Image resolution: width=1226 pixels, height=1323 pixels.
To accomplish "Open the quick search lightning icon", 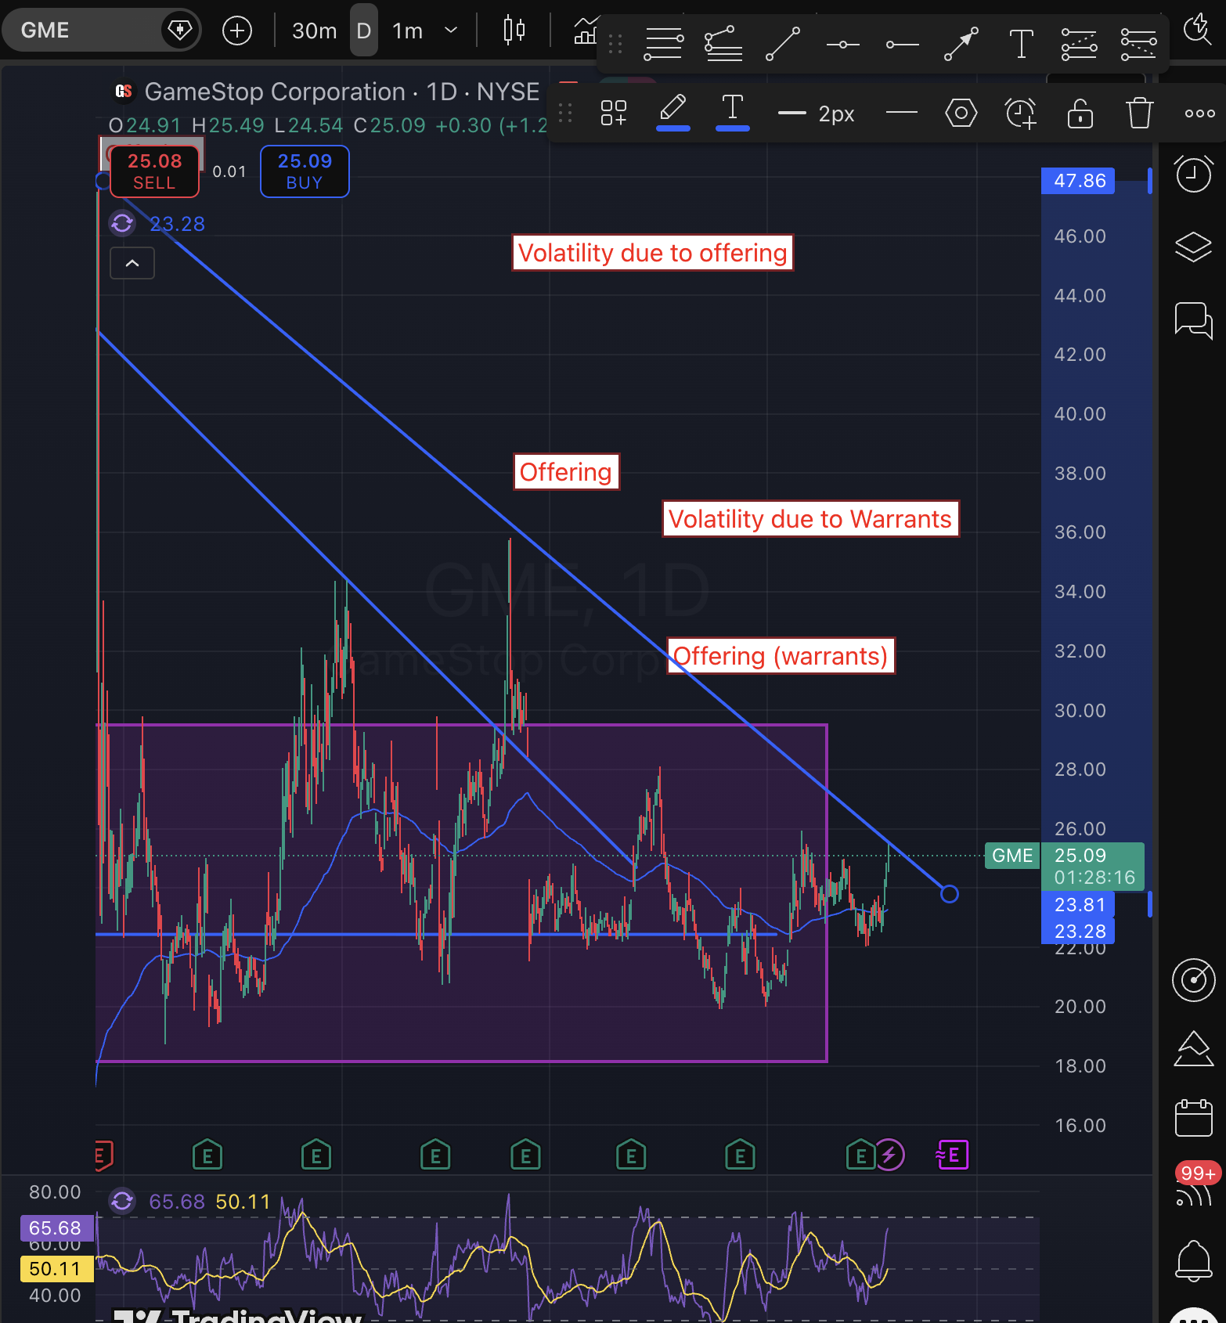I will click(1197, 29).
